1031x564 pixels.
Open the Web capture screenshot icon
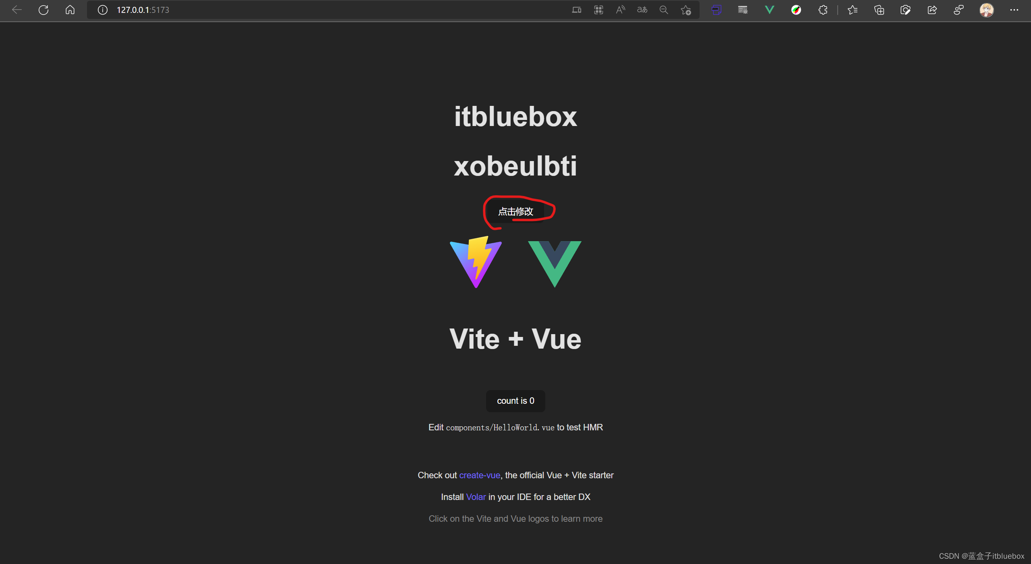905,10
